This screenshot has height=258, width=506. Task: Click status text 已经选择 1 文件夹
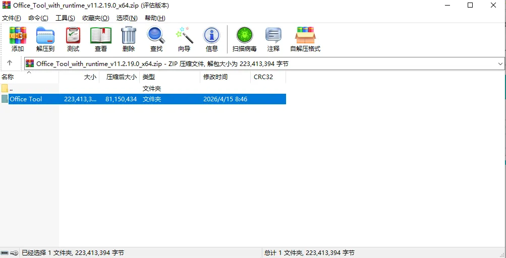pyautogui.click(x=73, y=253)
